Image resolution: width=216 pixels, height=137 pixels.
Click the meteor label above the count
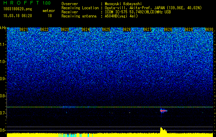49,11
